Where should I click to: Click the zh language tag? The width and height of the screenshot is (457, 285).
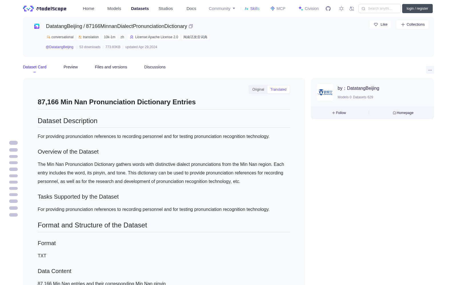point(122,37)
